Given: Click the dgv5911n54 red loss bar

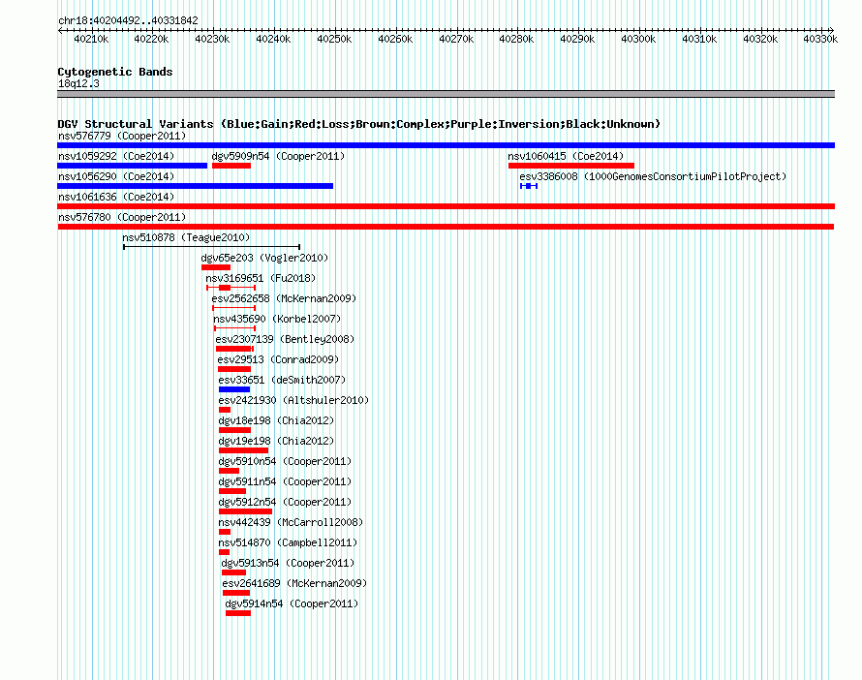Looking at the screenshot, I should pos(232,491).
